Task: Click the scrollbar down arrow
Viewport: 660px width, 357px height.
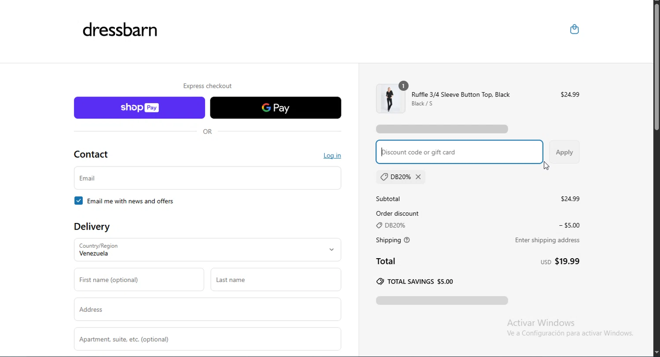Action: (x=656, y=353)
